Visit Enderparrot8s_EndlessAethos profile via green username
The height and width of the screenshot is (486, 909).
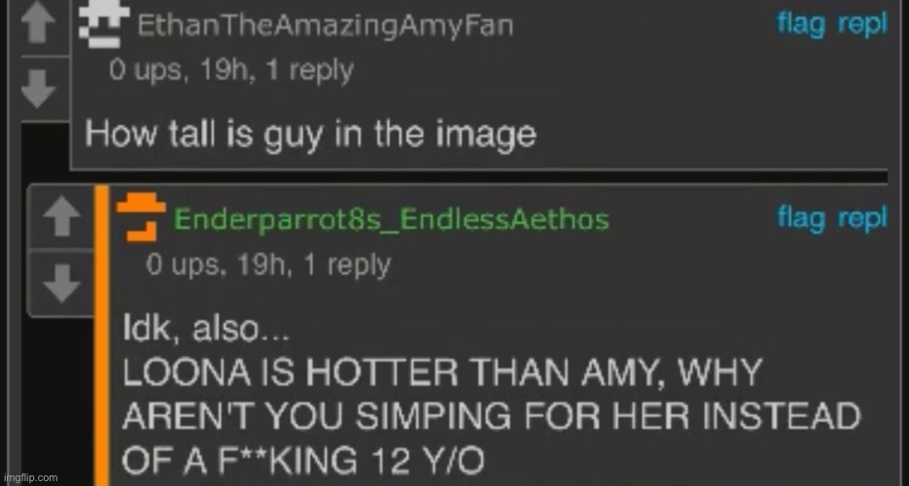392,220
